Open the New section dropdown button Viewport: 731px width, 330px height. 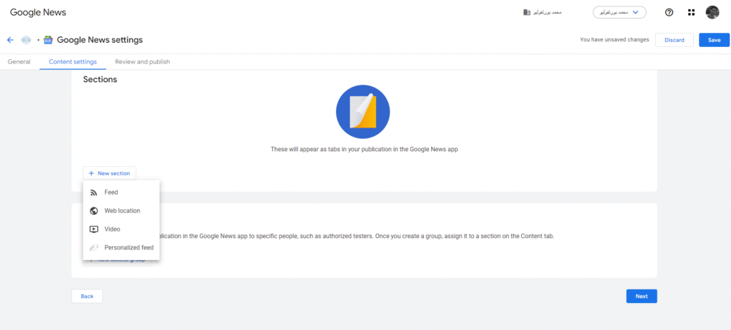109,173
